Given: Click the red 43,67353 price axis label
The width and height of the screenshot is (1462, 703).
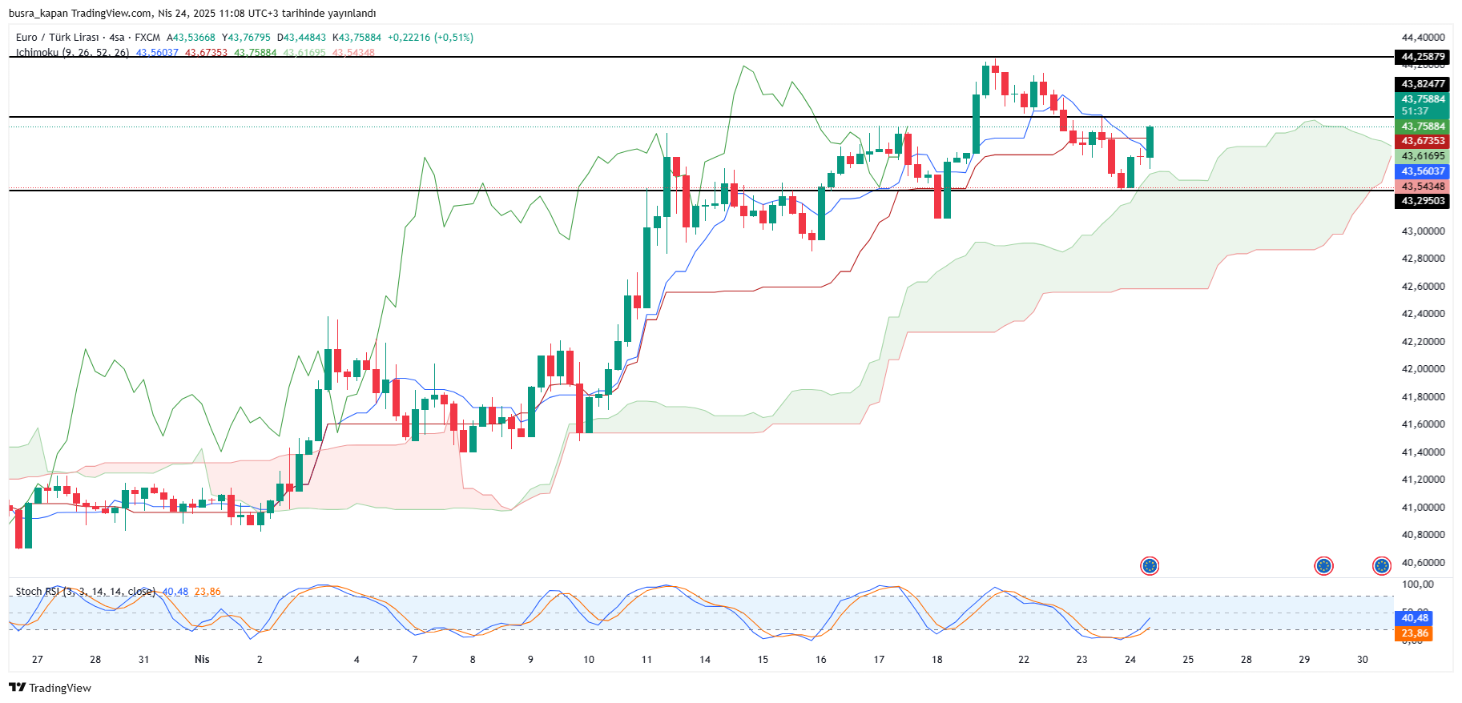Looking at the screenshot, I should pos(1423,141).
